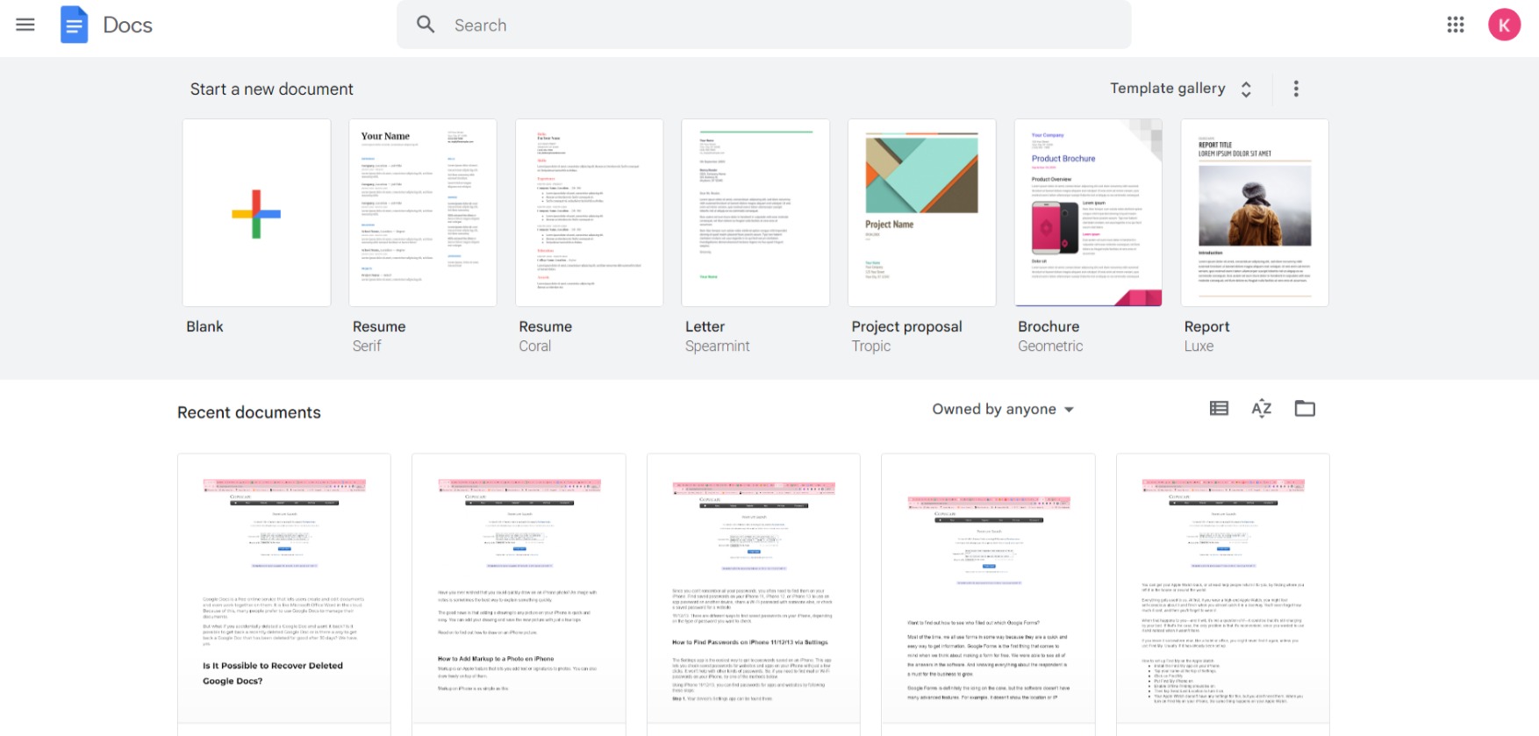
Task: Open the main hamburger menu
Action: coord(25,25)
